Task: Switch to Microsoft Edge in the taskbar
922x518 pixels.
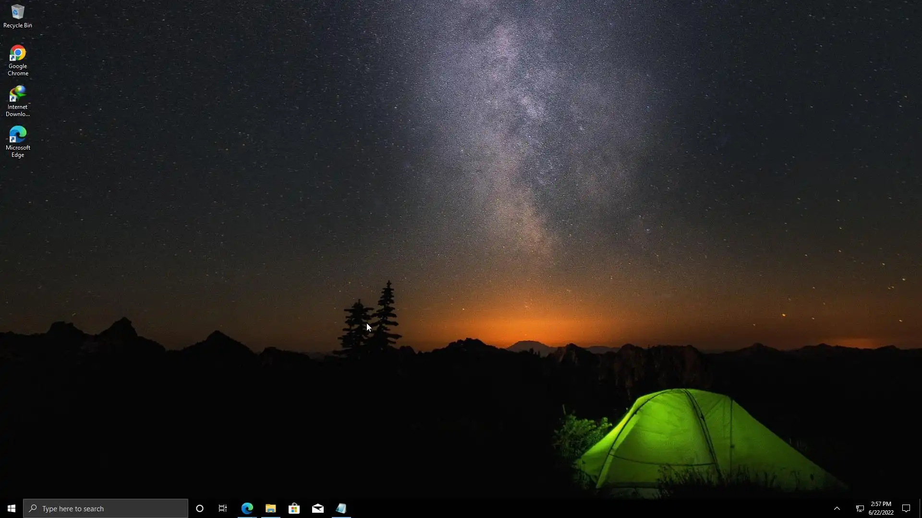Action: (247, 508)
